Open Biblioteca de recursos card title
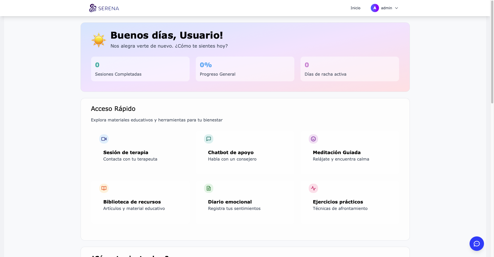The image size is (494, 257). click(x=132, y=202)
